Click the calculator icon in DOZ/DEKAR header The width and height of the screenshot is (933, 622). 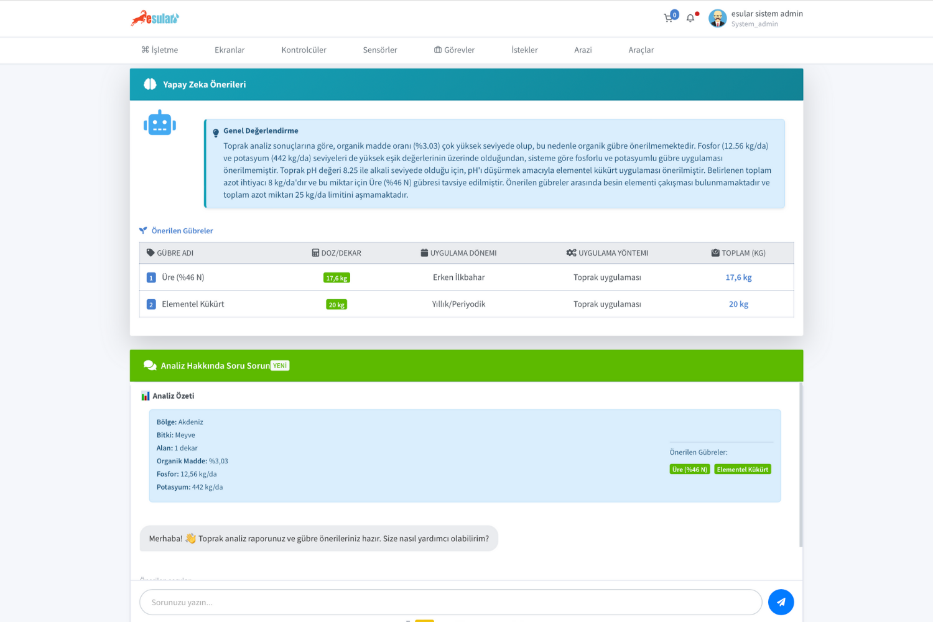pyautogui.click(x=315, y=253)
